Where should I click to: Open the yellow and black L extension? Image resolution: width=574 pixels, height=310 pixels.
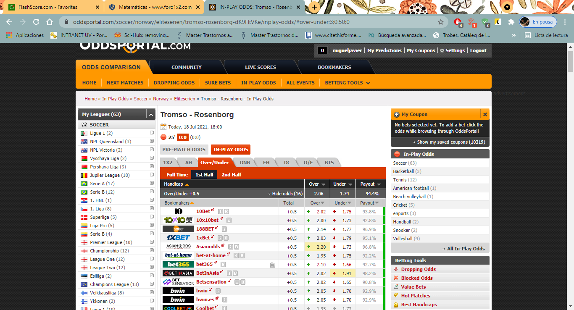498,22
